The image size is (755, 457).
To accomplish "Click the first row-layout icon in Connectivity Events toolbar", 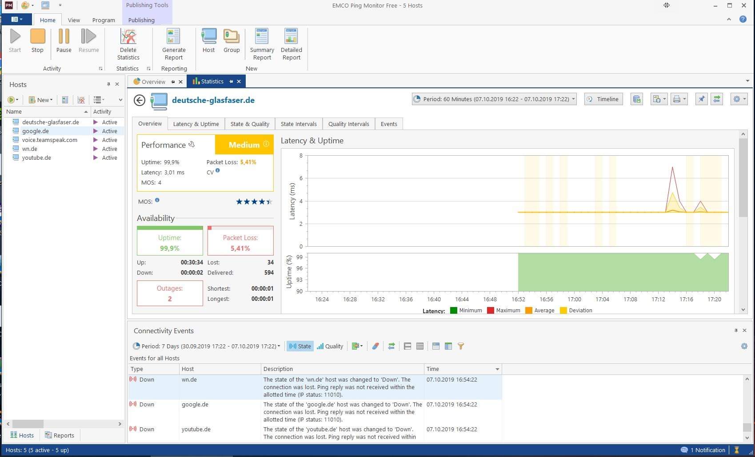I will coord(407,346).
